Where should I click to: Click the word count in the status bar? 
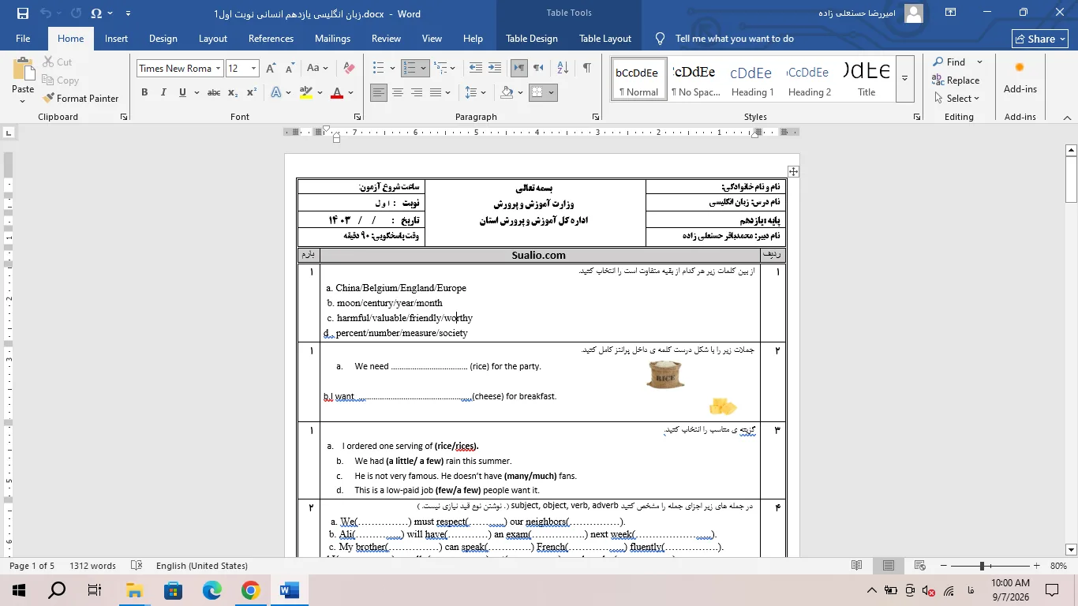click(92, 566)
